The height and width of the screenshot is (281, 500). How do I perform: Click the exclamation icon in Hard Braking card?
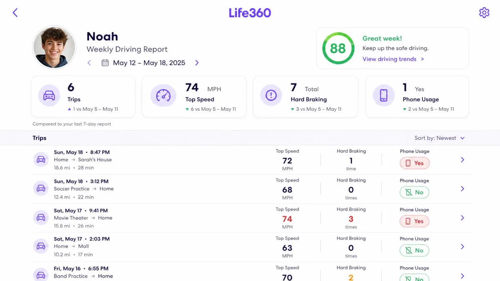(x=271, y=96)
